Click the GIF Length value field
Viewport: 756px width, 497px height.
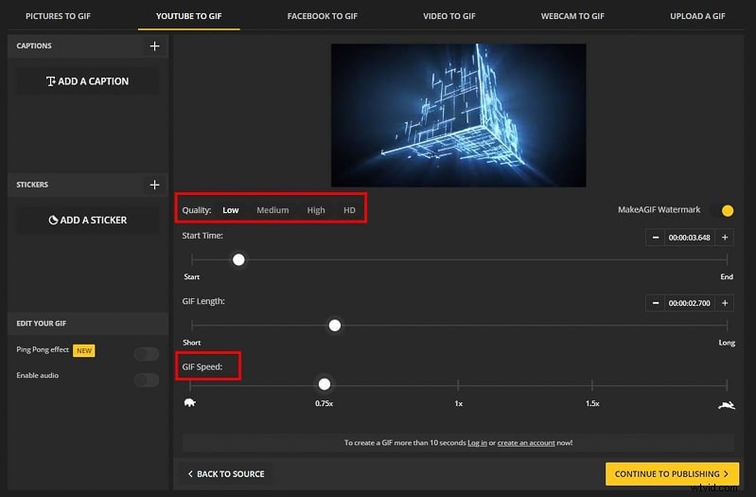[x=690, y=303]
